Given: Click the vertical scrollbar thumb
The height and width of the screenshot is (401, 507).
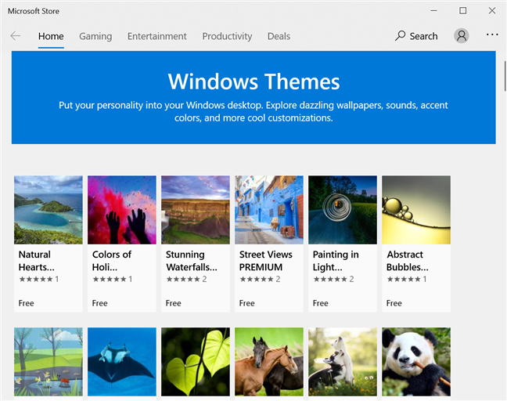Looking at the screenshot, I should [505, 76].
